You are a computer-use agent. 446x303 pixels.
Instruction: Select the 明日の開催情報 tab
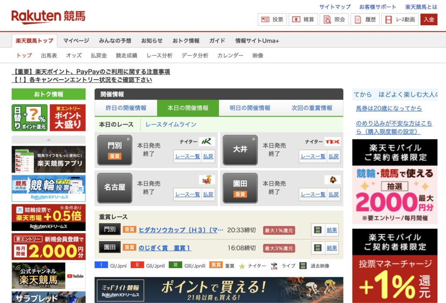point(250,108)
